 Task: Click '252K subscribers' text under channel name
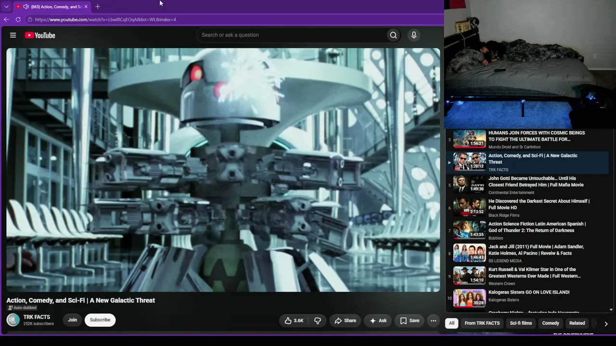38,324
